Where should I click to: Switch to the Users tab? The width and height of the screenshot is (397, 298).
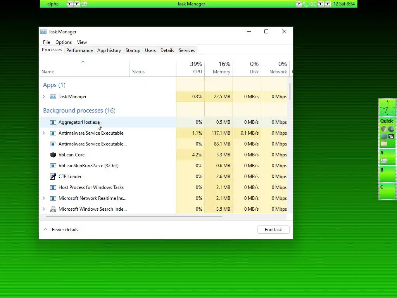point(150,50)
